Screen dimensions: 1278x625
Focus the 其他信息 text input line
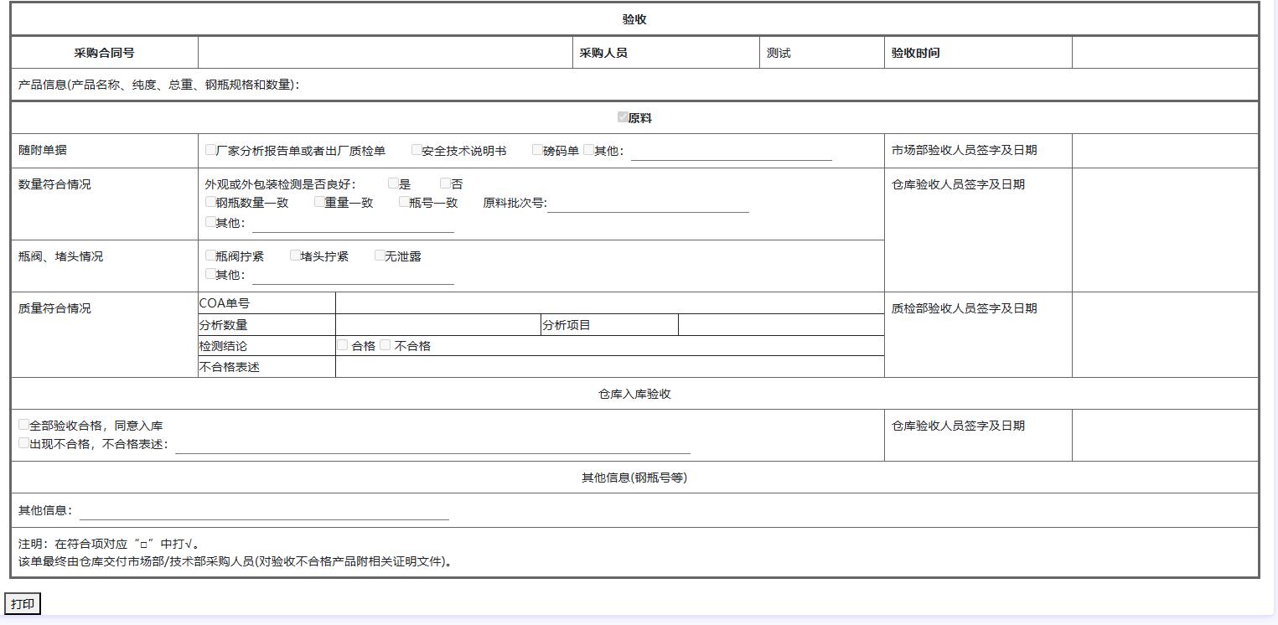click(264, 511)
